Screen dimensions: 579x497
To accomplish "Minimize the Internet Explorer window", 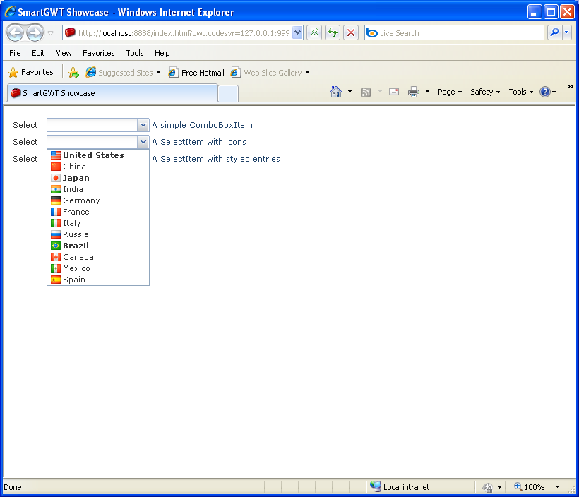I will click(534, 12).
